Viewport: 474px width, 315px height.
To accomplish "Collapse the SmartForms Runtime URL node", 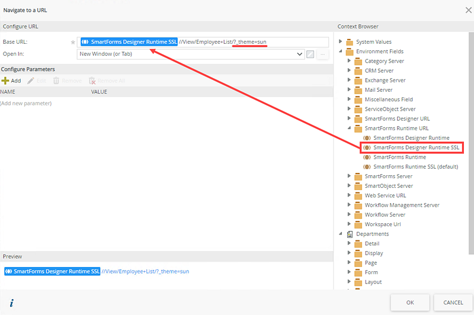I will tap(349, 128).
